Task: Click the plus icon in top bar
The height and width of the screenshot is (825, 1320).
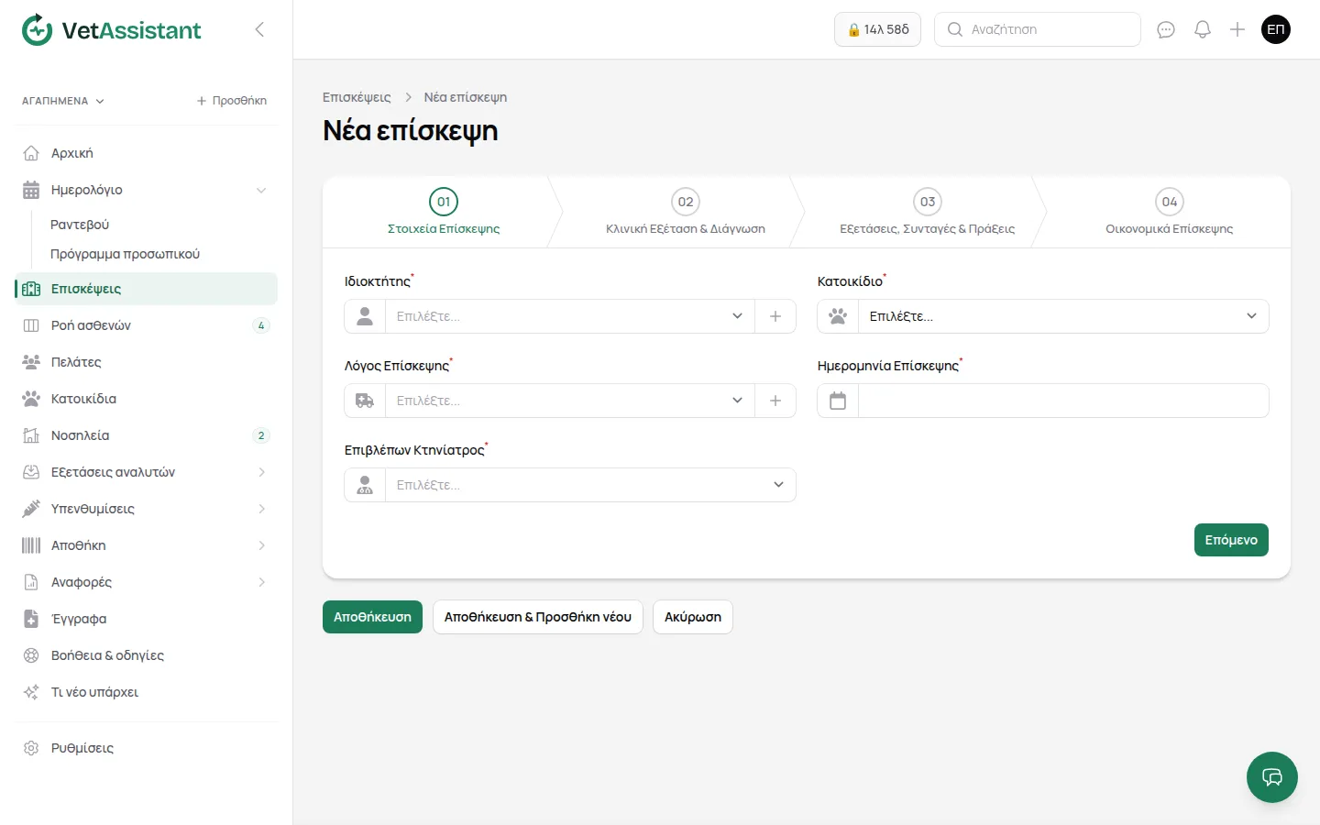Action: [x=1237, y=29]
